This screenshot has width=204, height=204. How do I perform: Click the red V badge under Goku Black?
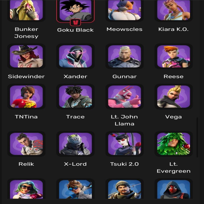75,22
